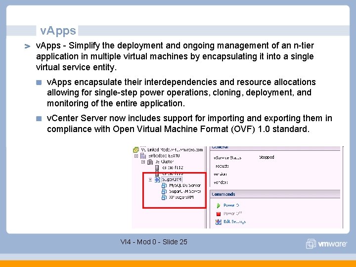Select the XP SugarCRM tree entry

coord(181,197)
